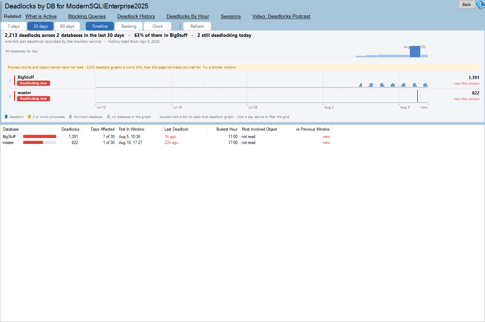485x322 pixels.
Task: Click the Refresh button
Action: pos(197,26)
